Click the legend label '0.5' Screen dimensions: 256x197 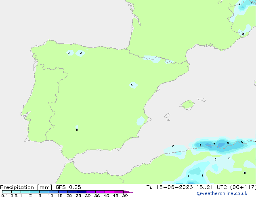[x=14, y=195]
